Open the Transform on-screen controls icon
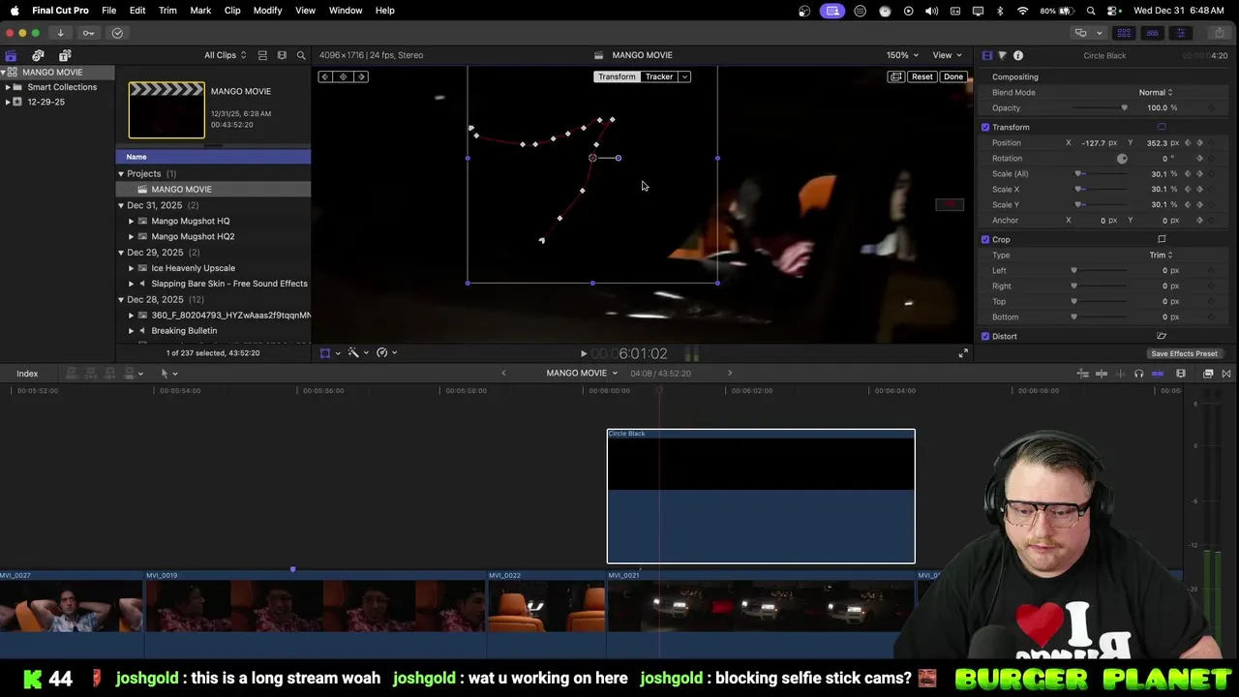 tap(1162, 127)
